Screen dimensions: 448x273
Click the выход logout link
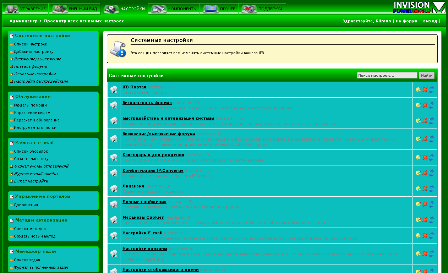(x=430, y=21)
